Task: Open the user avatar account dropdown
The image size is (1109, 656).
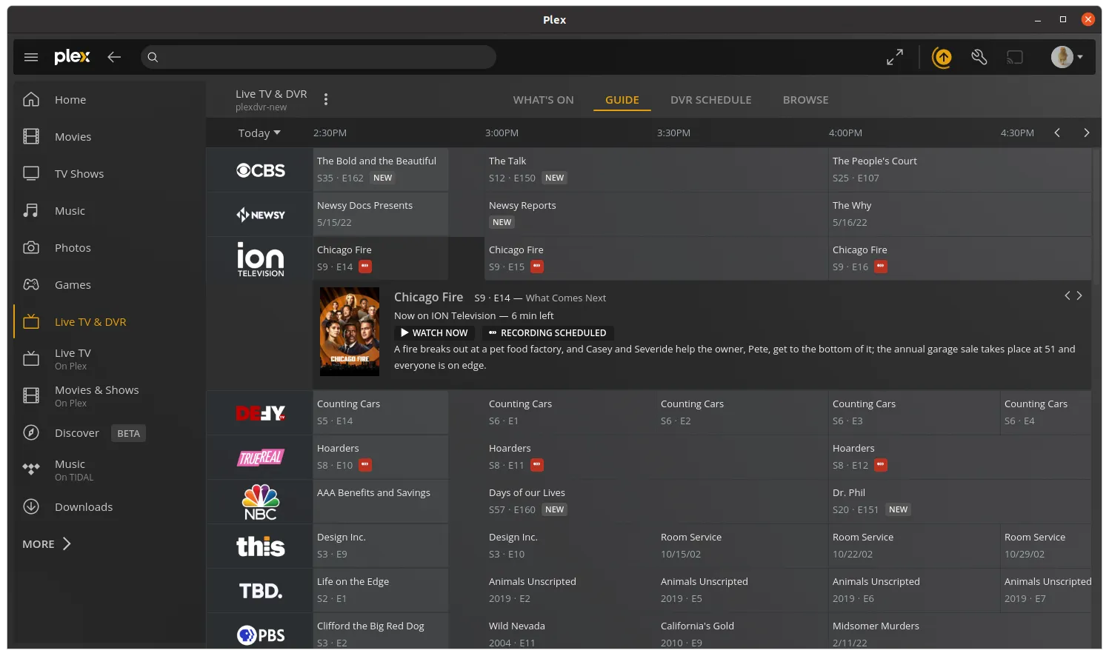Action: [1067, 57]
